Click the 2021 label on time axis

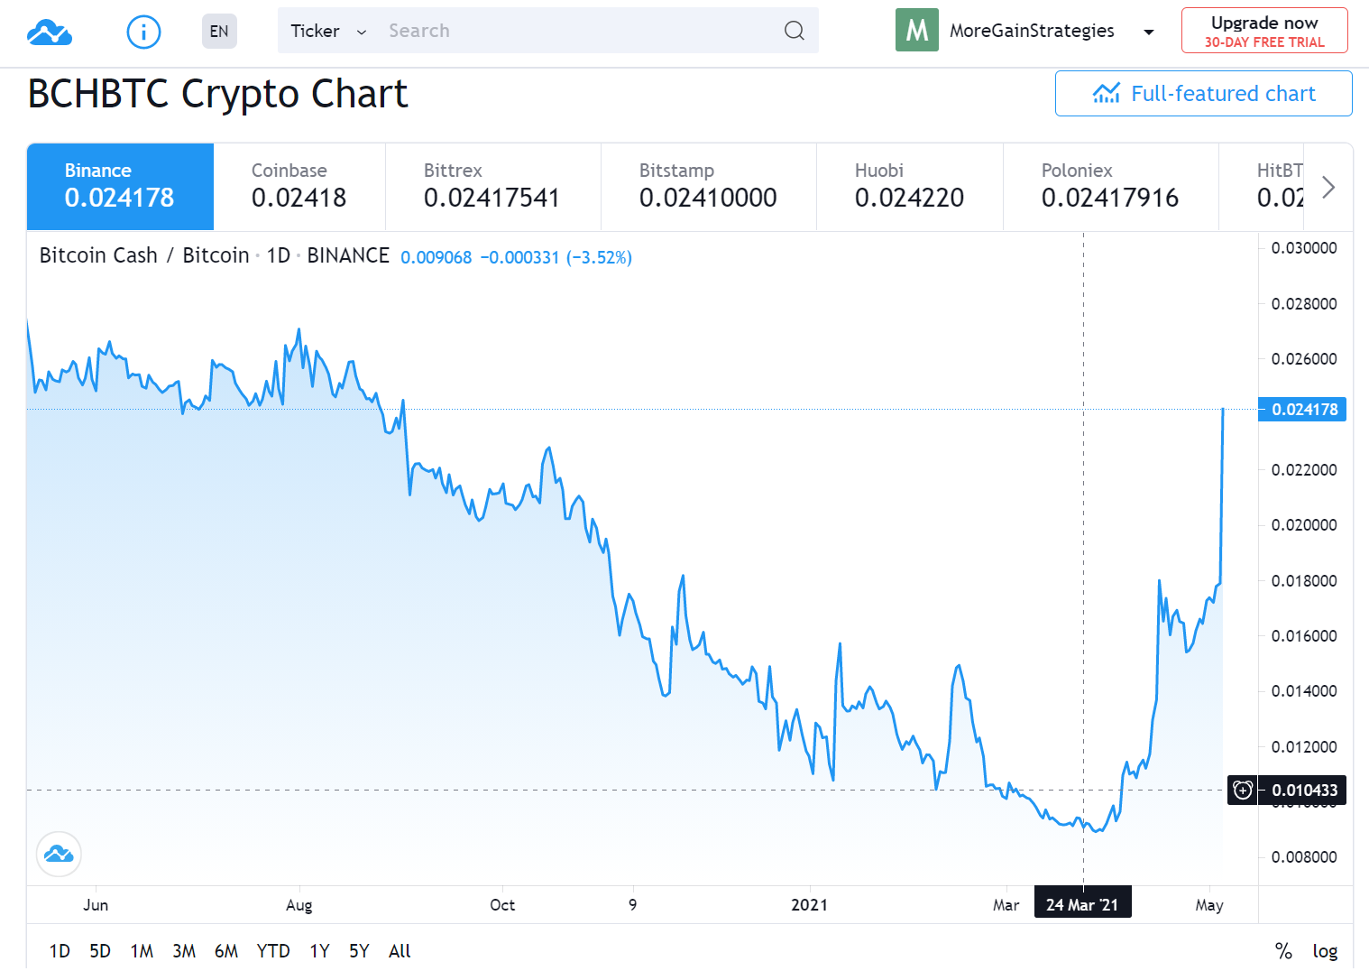click(809, 905)
